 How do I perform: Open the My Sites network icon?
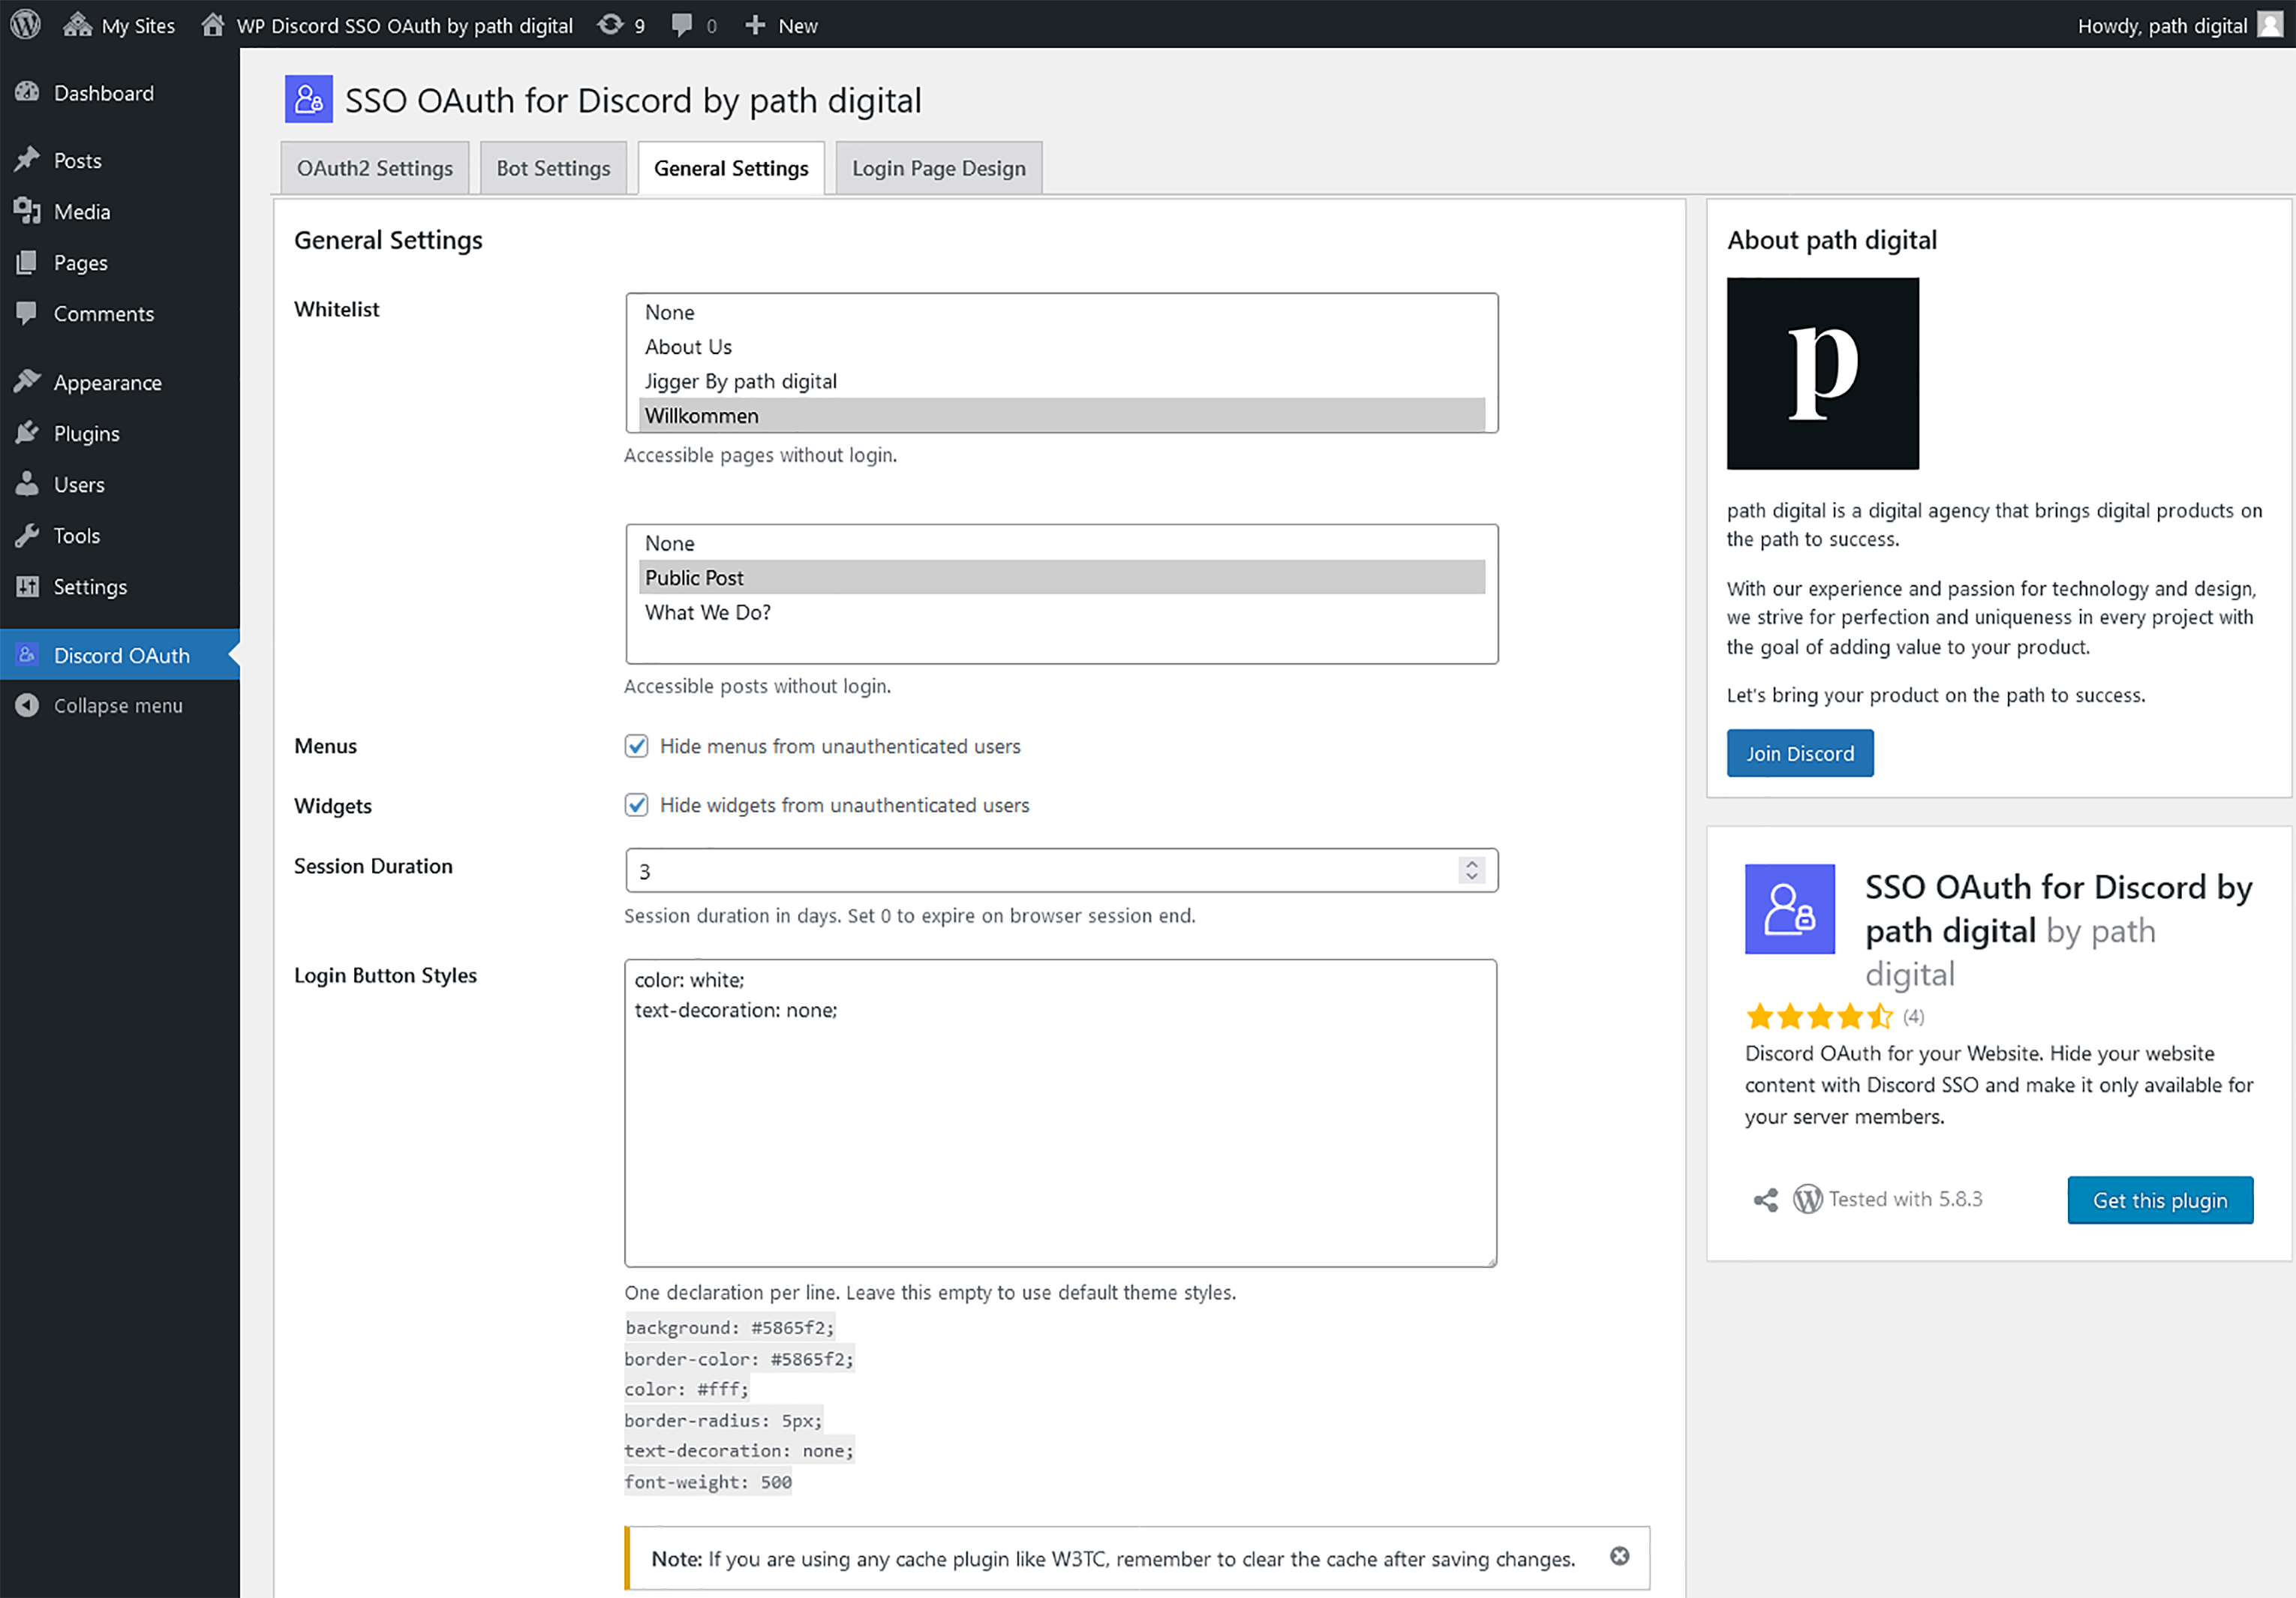(77, 25)
